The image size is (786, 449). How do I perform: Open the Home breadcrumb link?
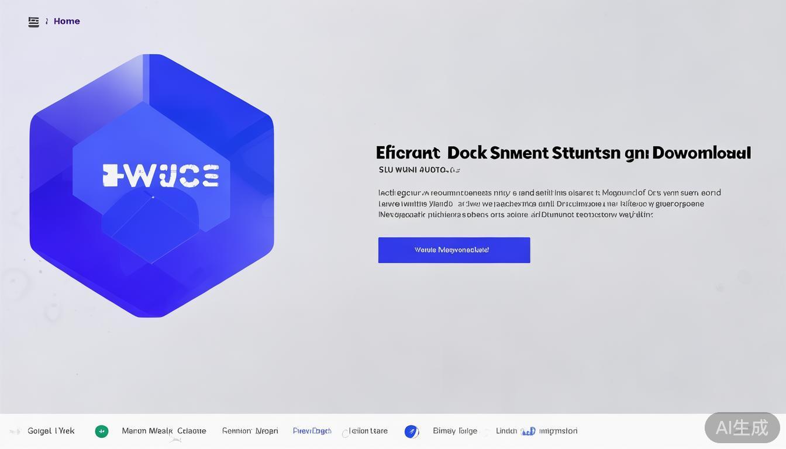[67, 21]
